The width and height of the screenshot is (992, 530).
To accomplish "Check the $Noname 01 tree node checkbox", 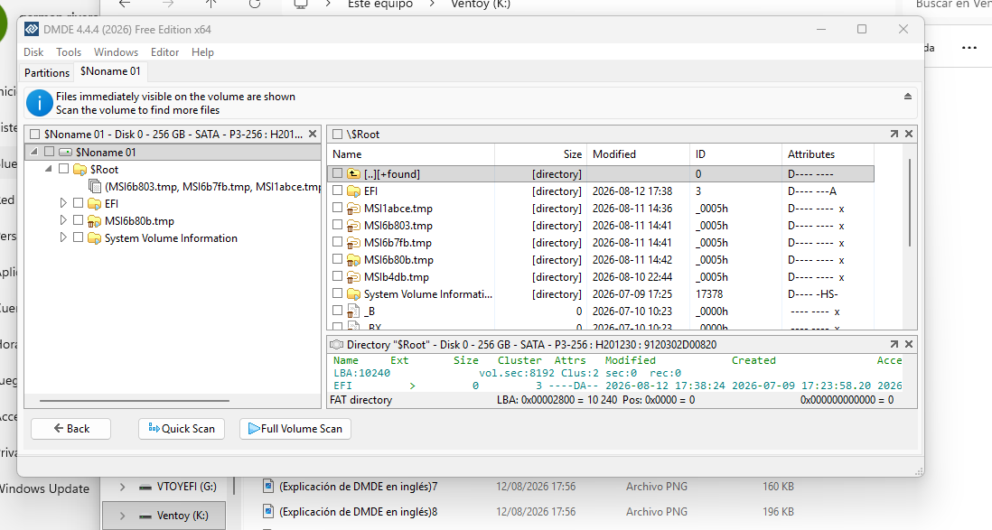I will (x=50, y=152).
